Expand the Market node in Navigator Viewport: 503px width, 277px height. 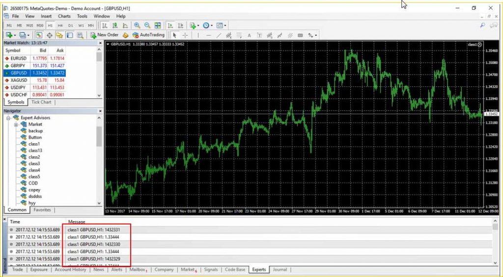coord(16,124)
